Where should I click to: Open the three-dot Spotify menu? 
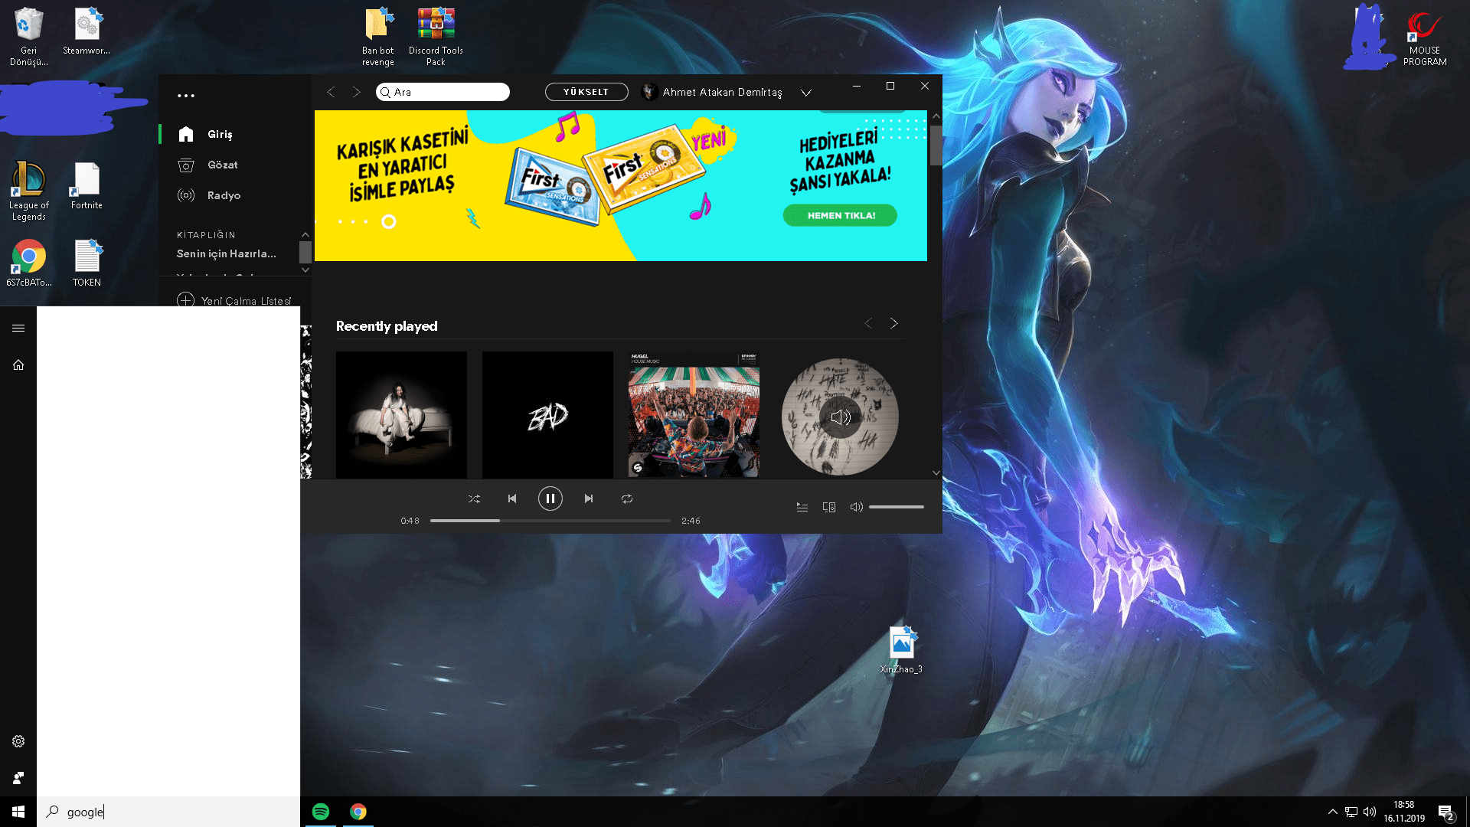186,96
